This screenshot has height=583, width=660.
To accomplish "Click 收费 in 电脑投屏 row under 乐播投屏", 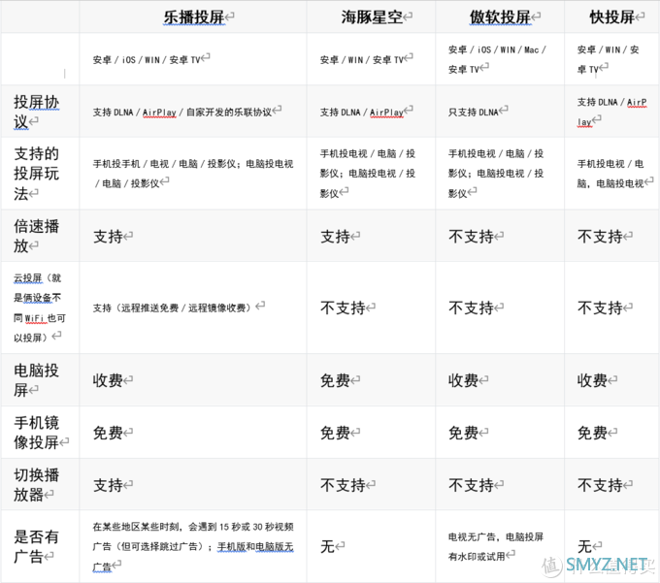I will click(x=108, y=380).
